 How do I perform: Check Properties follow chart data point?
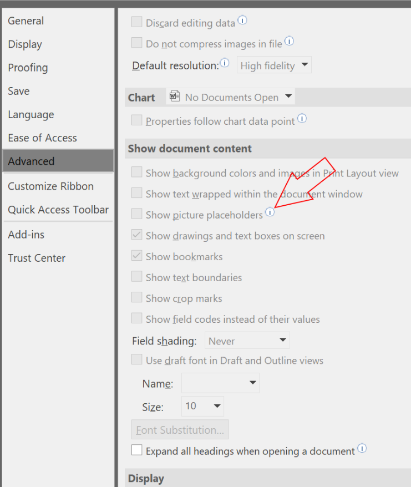click(x=136, y=120)
